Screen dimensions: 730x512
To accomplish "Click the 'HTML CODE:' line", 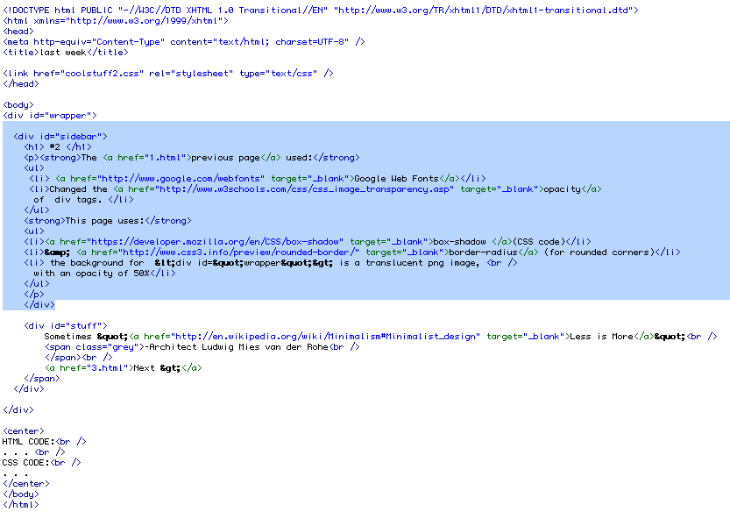I will [x=44, y=442].
